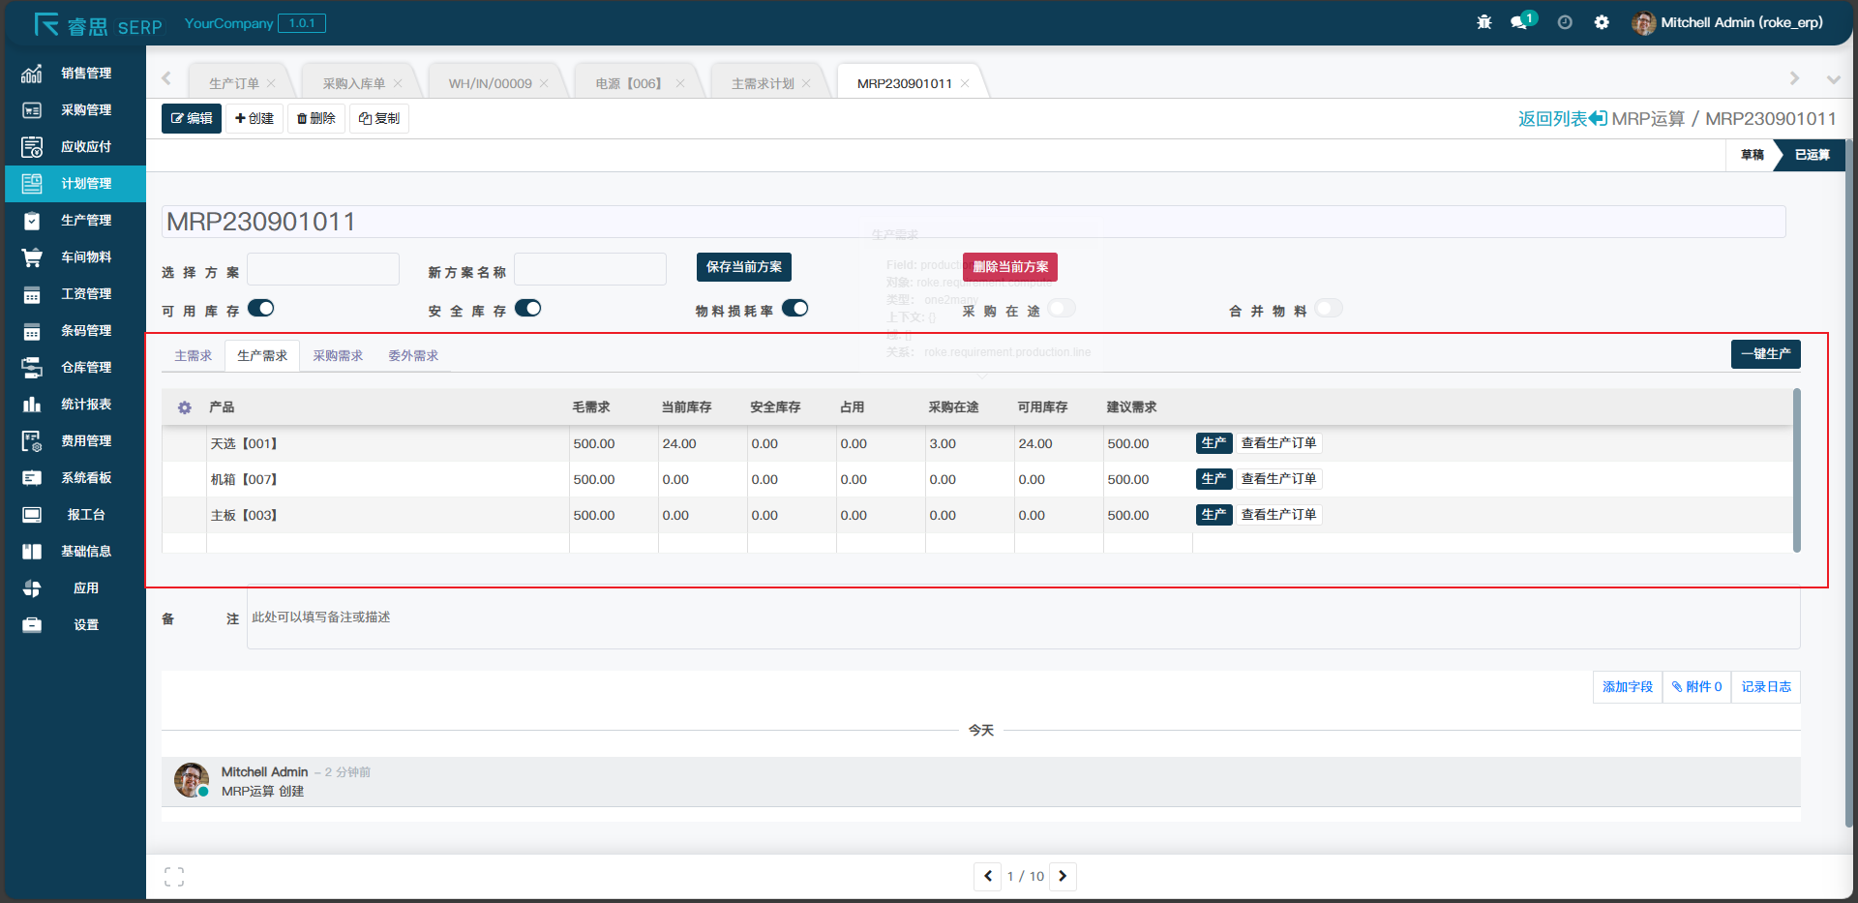This screenshot has height=903, width=1858.
Task: Click the table column settings gear icon
Action: coord(184,407)
